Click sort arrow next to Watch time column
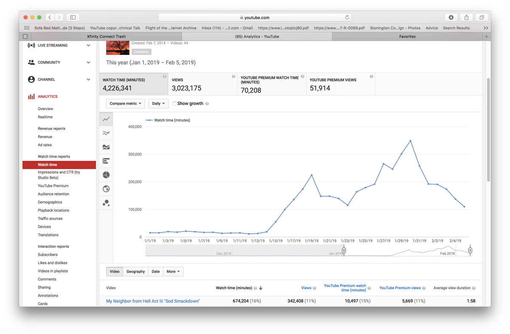Screen dimensions: 510x334 [x=261, y=288]
